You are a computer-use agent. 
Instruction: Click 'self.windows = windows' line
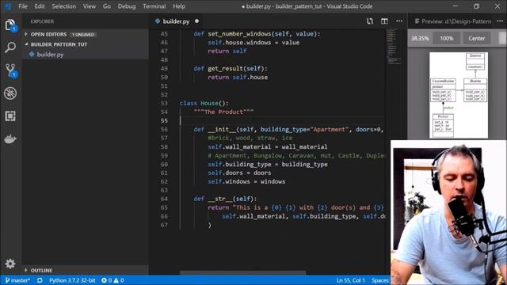click(x=246, y=181)
